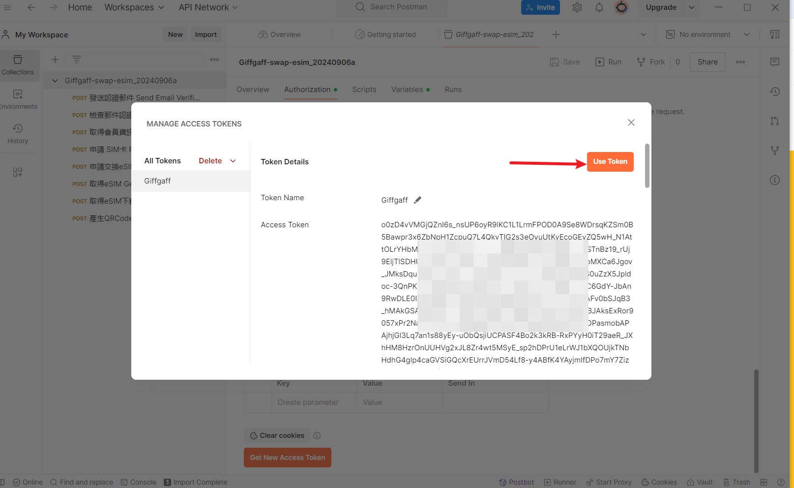Open the notifications bell
The width and height of the screenshot is (794, 488).
599,7
